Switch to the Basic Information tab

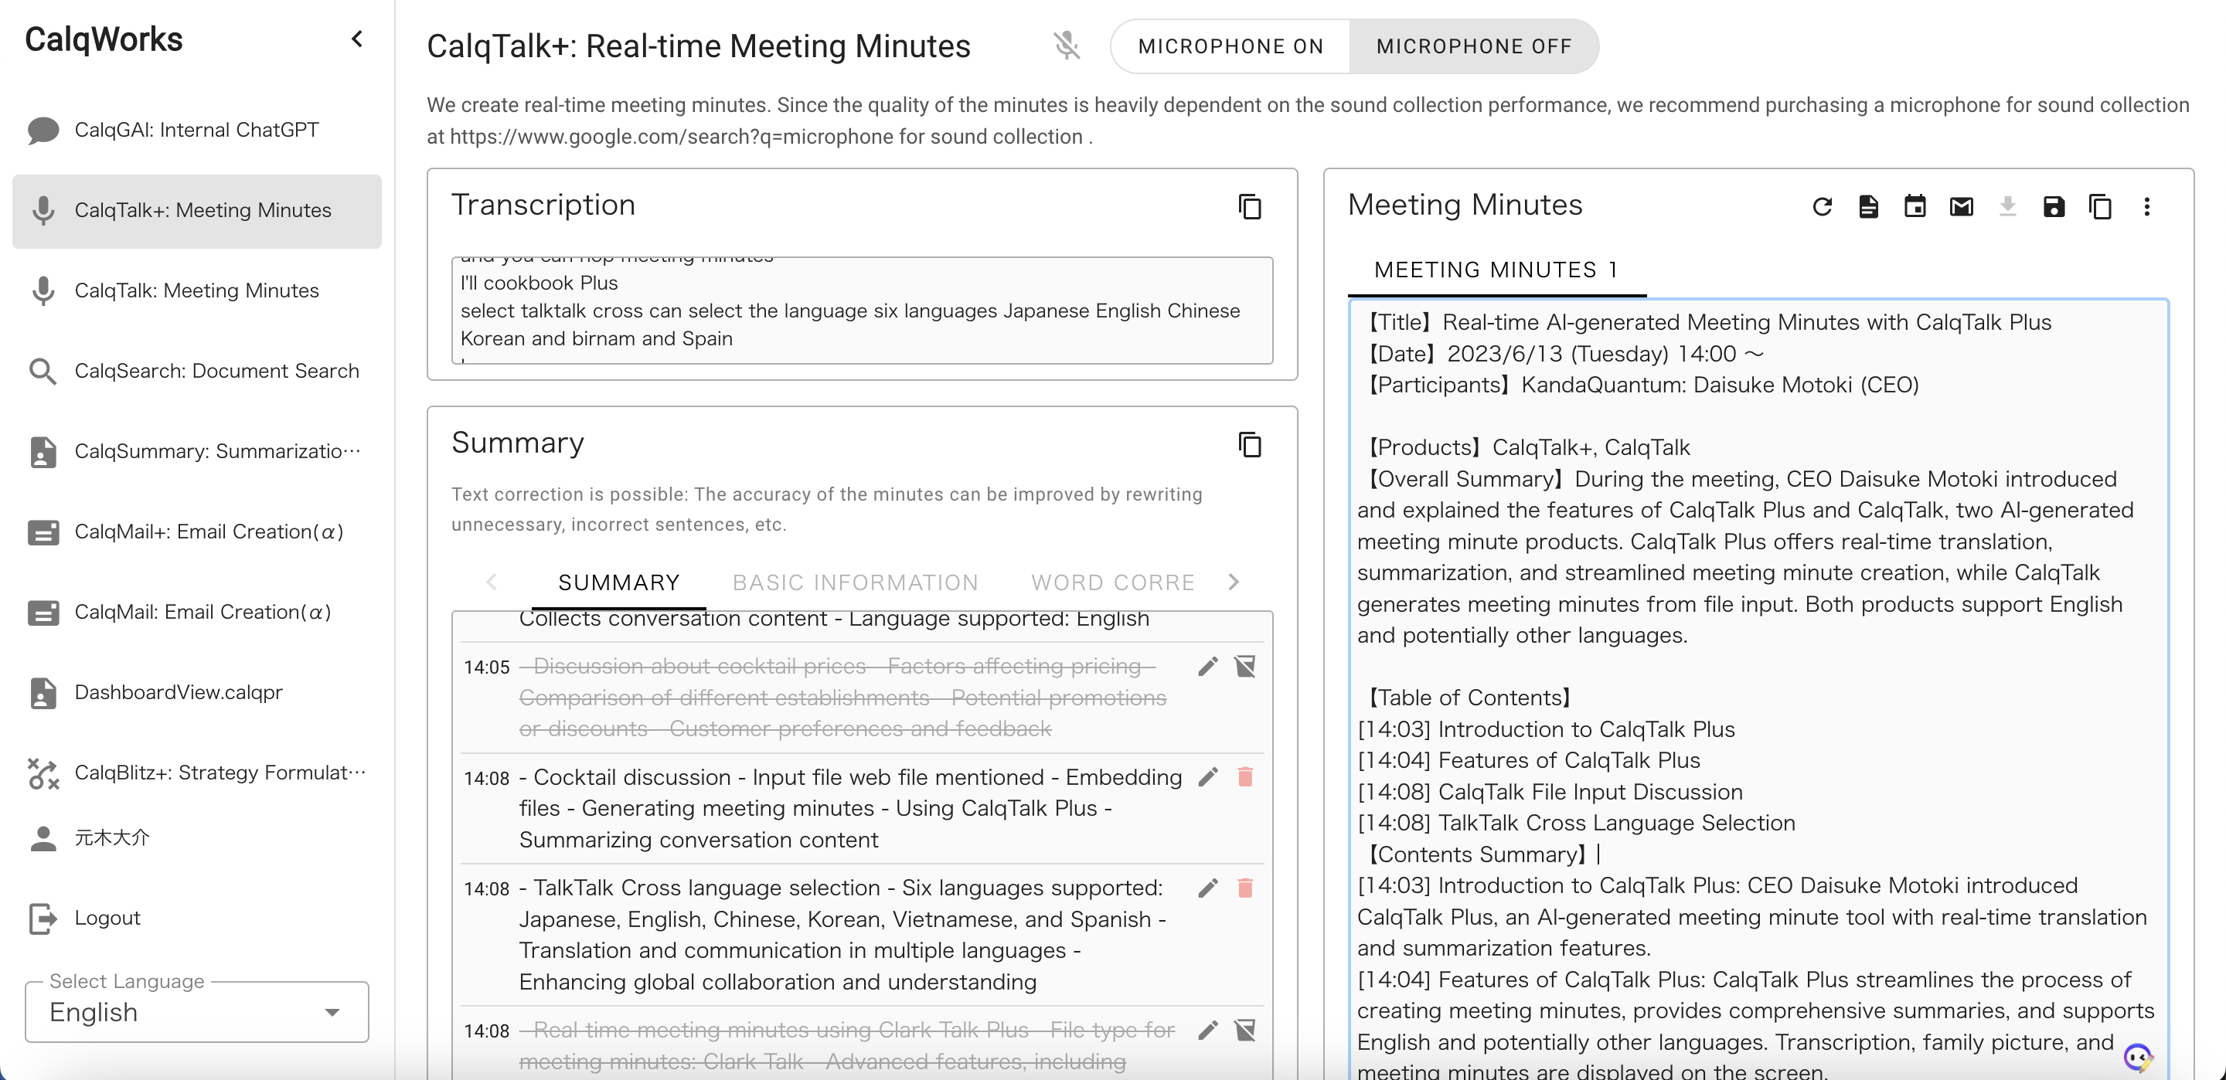tap(856, 582)
